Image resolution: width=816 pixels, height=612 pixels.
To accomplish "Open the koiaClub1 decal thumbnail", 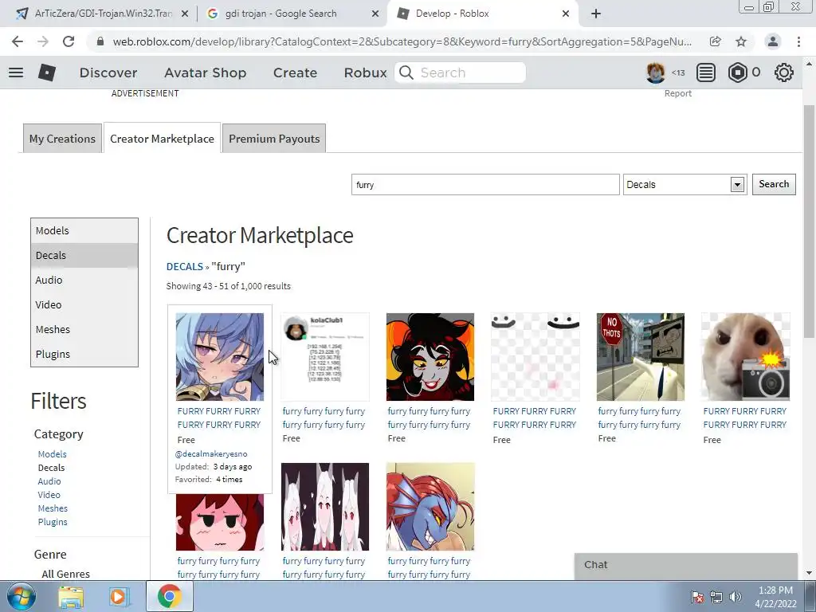I will click(325, 357).
